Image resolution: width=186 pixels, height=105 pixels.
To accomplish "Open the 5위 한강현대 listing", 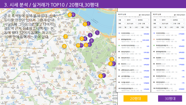I will pos(169,59).
